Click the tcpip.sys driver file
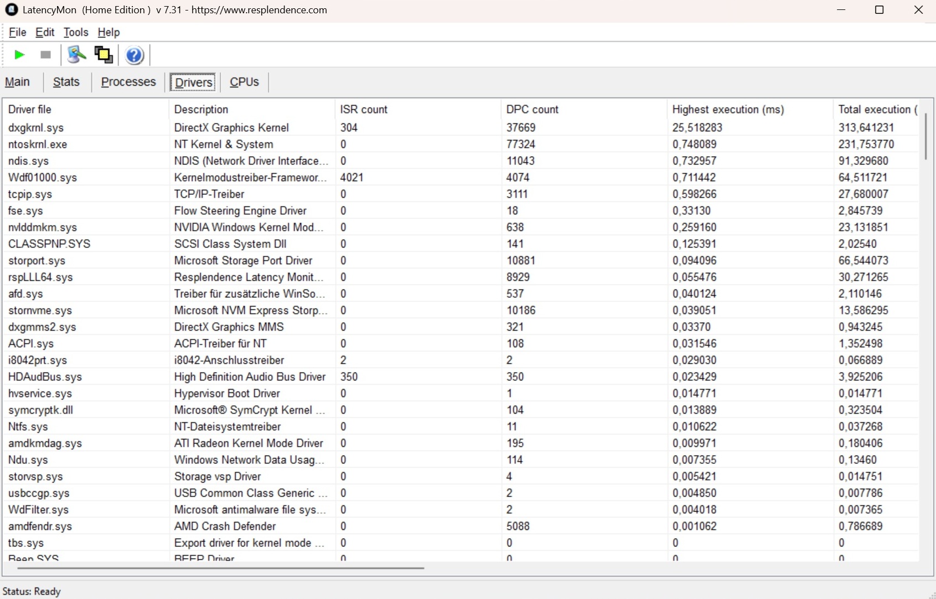The width and height of the screenshot is (936, 599). click(30, 194)
